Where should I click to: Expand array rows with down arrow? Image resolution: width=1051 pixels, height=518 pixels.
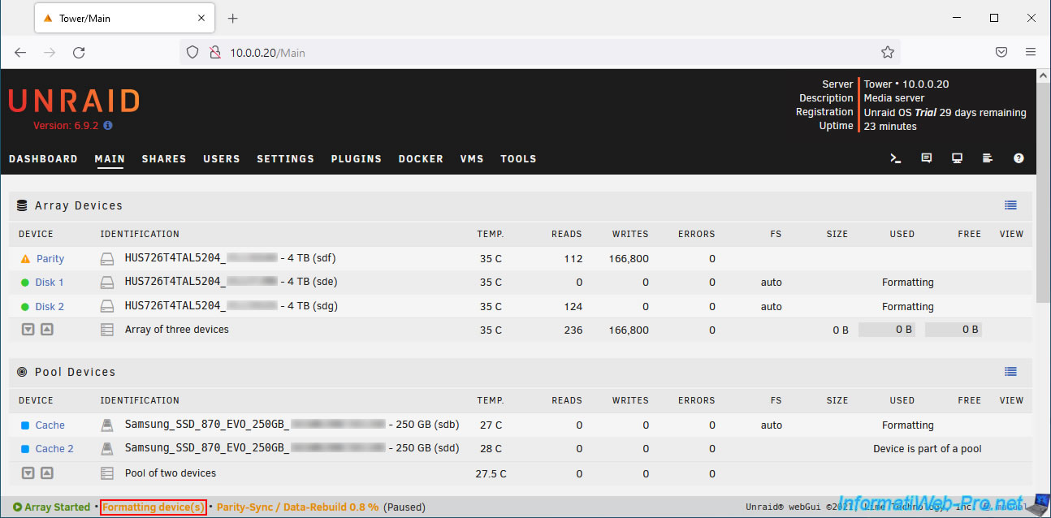click(x=28, y=330)
